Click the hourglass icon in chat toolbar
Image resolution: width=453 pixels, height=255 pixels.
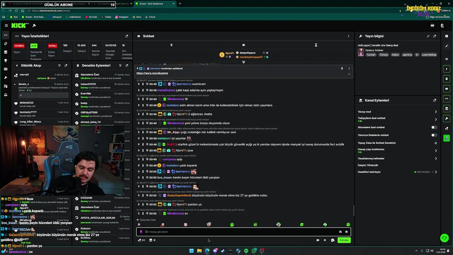point(316,45)
